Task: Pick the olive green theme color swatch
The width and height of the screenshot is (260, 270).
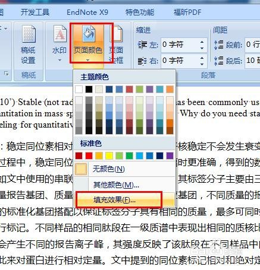Action: point(140,89)
